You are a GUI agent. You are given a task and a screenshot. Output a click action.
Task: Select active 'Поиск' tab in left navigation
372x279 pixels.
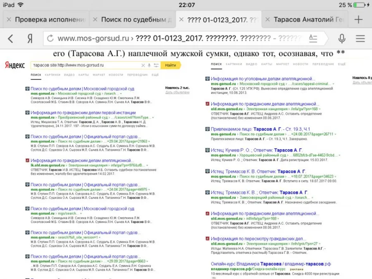tap(36, 75)
